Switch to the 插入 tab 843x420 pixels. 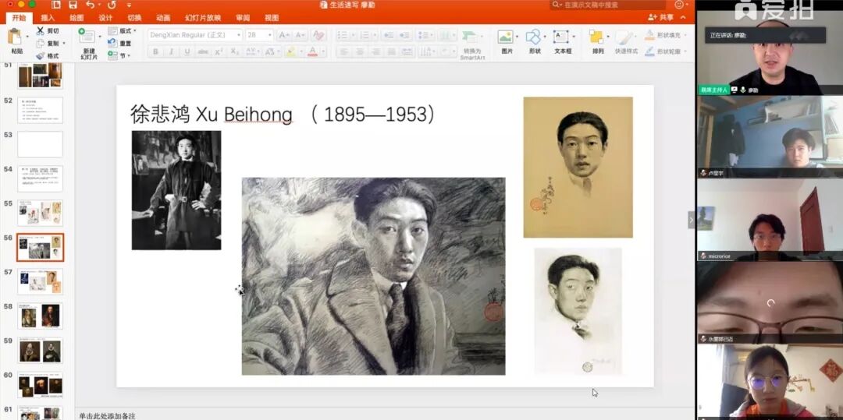click(48, 18)
